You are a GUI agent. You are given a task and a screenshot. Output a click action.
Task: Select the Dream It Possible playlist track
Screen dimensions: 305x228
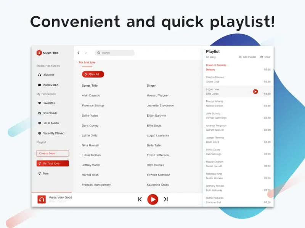coord(238,67)
